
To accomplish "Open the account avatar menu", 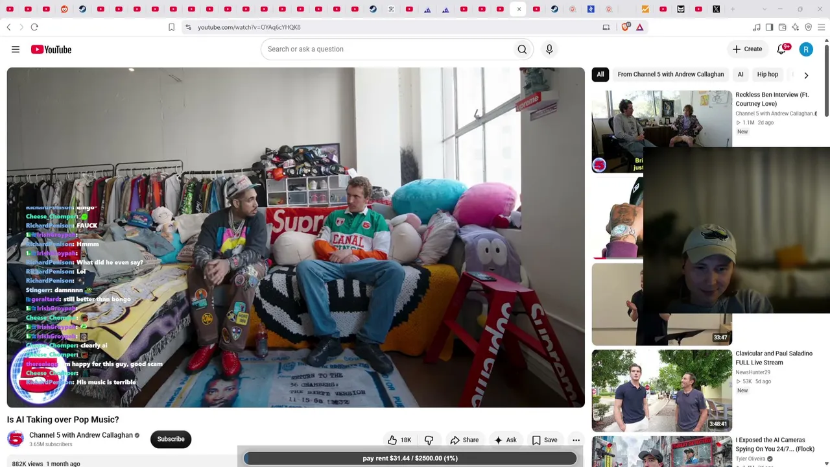I will [x=806, y=49].
